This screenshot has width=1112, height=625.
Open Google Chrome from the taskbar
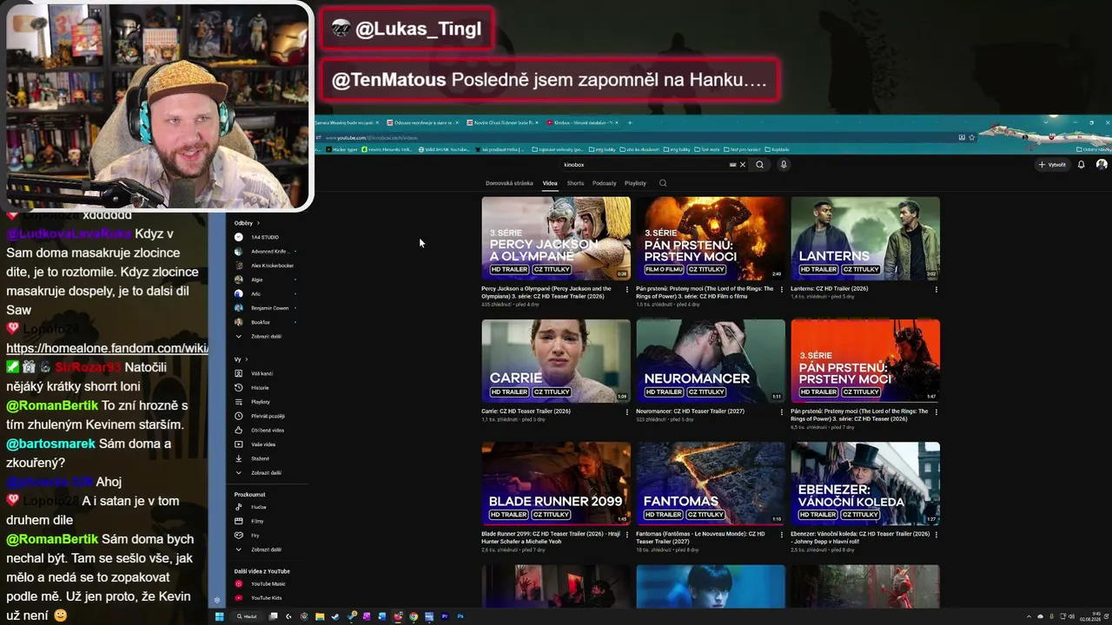point(414,616)
